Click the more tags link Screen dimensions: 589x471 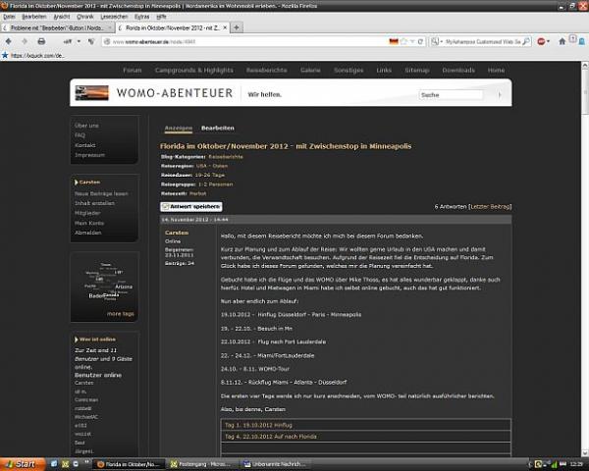pyautogui.click(x=120, y=314)
